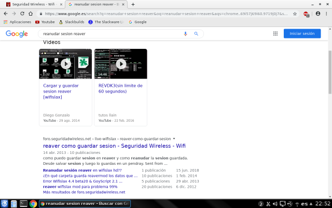Open Error Wifislax 4.4 beta20 & GoyScript link
The image size is (332, 208).
pyautogui.click(x=82, y=181)
